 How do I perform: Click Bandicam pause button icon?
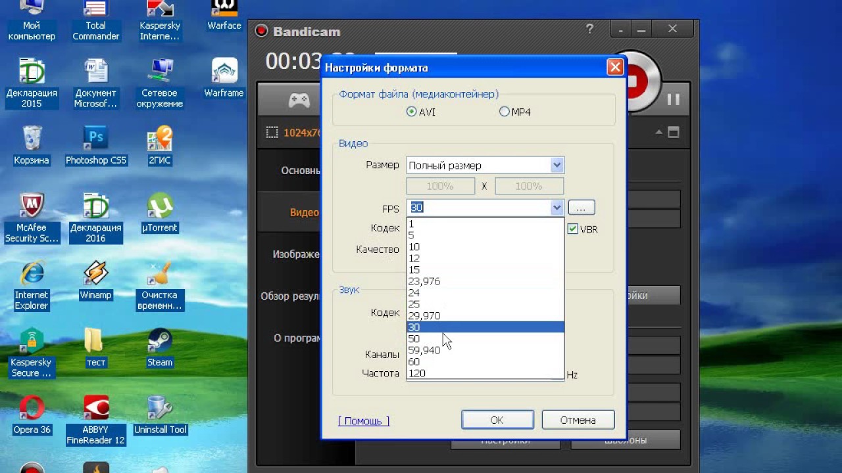673,100
